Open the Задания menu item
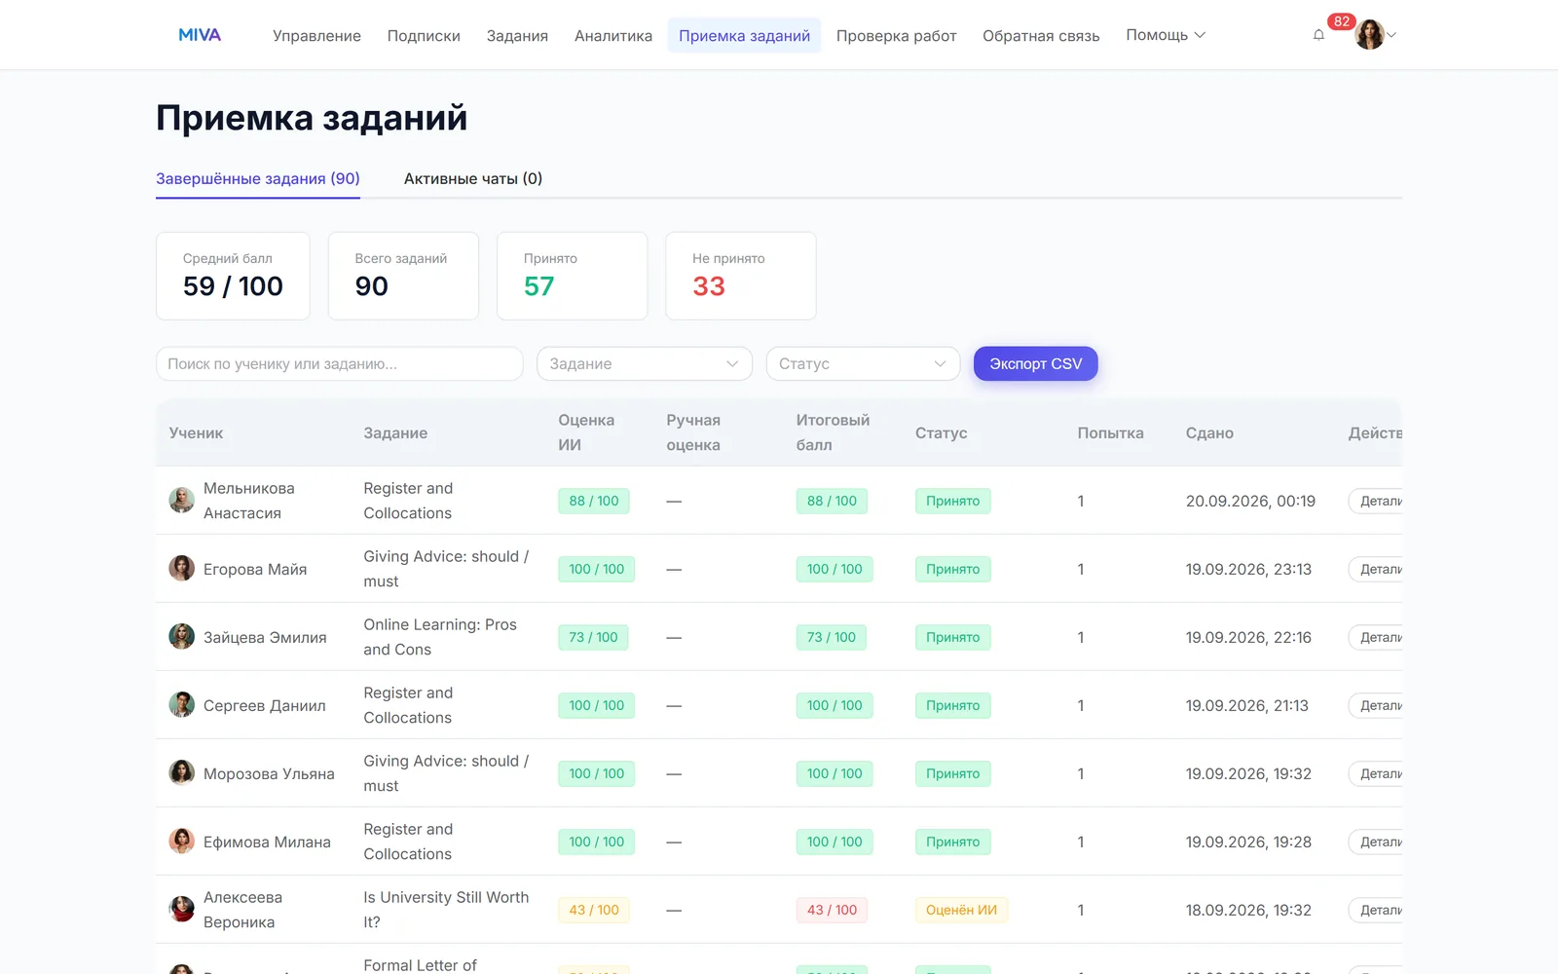 tap(517, 36)
